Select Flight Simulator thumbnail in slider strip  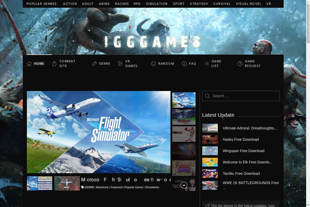pyautogui.click(x=184, y=100)
